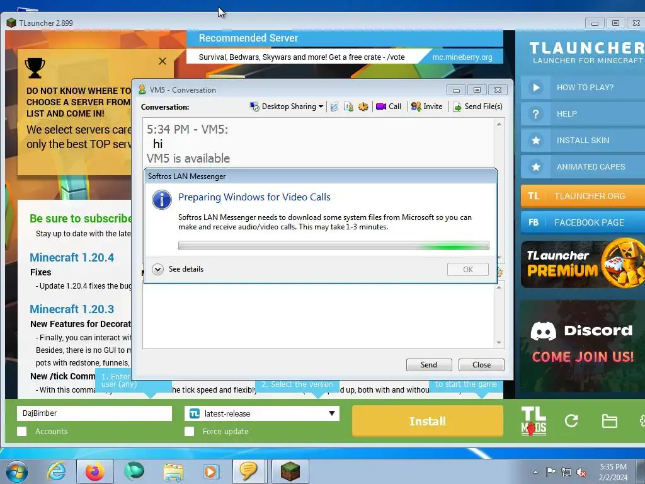
Task: Click the refresh icon in TLauncher bottom bar
Action: point(571,420)
